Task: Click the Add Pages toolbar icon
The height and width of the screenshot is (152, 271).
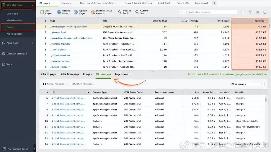Action: click(42, 12)
